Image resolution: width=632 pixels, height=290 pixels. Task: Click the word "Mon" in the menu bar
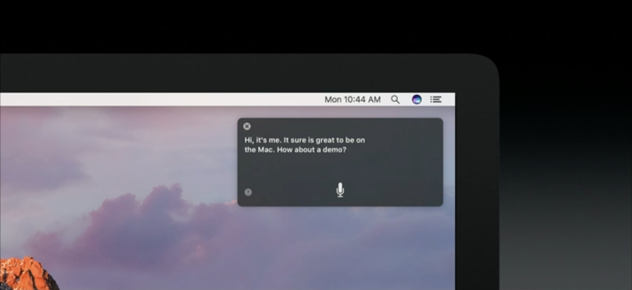333,100
